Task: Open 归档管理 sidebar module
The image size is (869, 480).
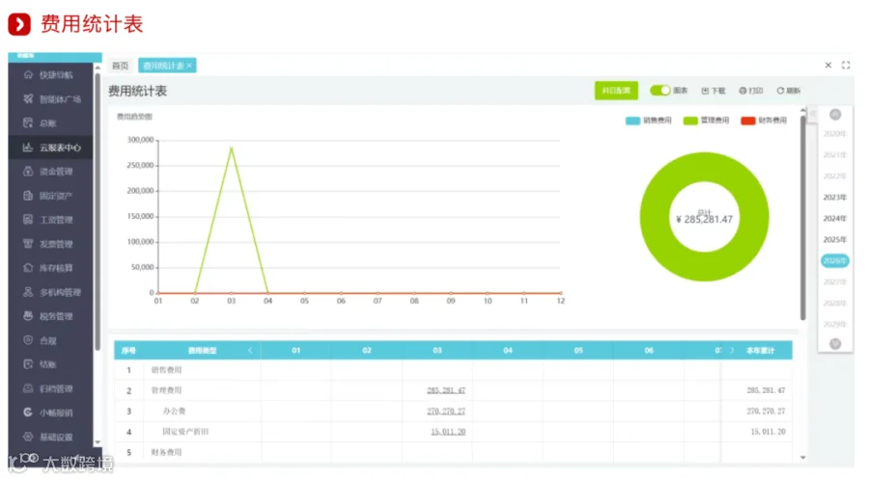Action: pyautogui.click(x=50, y=388)
